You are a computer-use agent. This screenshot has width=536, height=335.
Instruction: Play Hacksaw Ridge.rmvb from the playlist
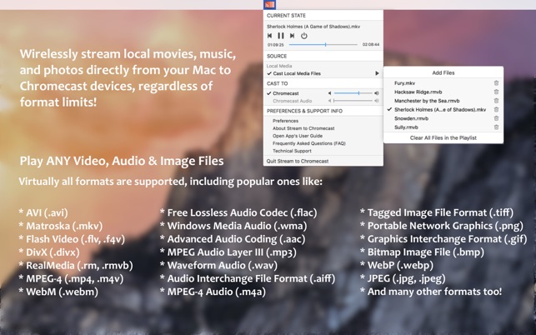click(x=418, y=92)
